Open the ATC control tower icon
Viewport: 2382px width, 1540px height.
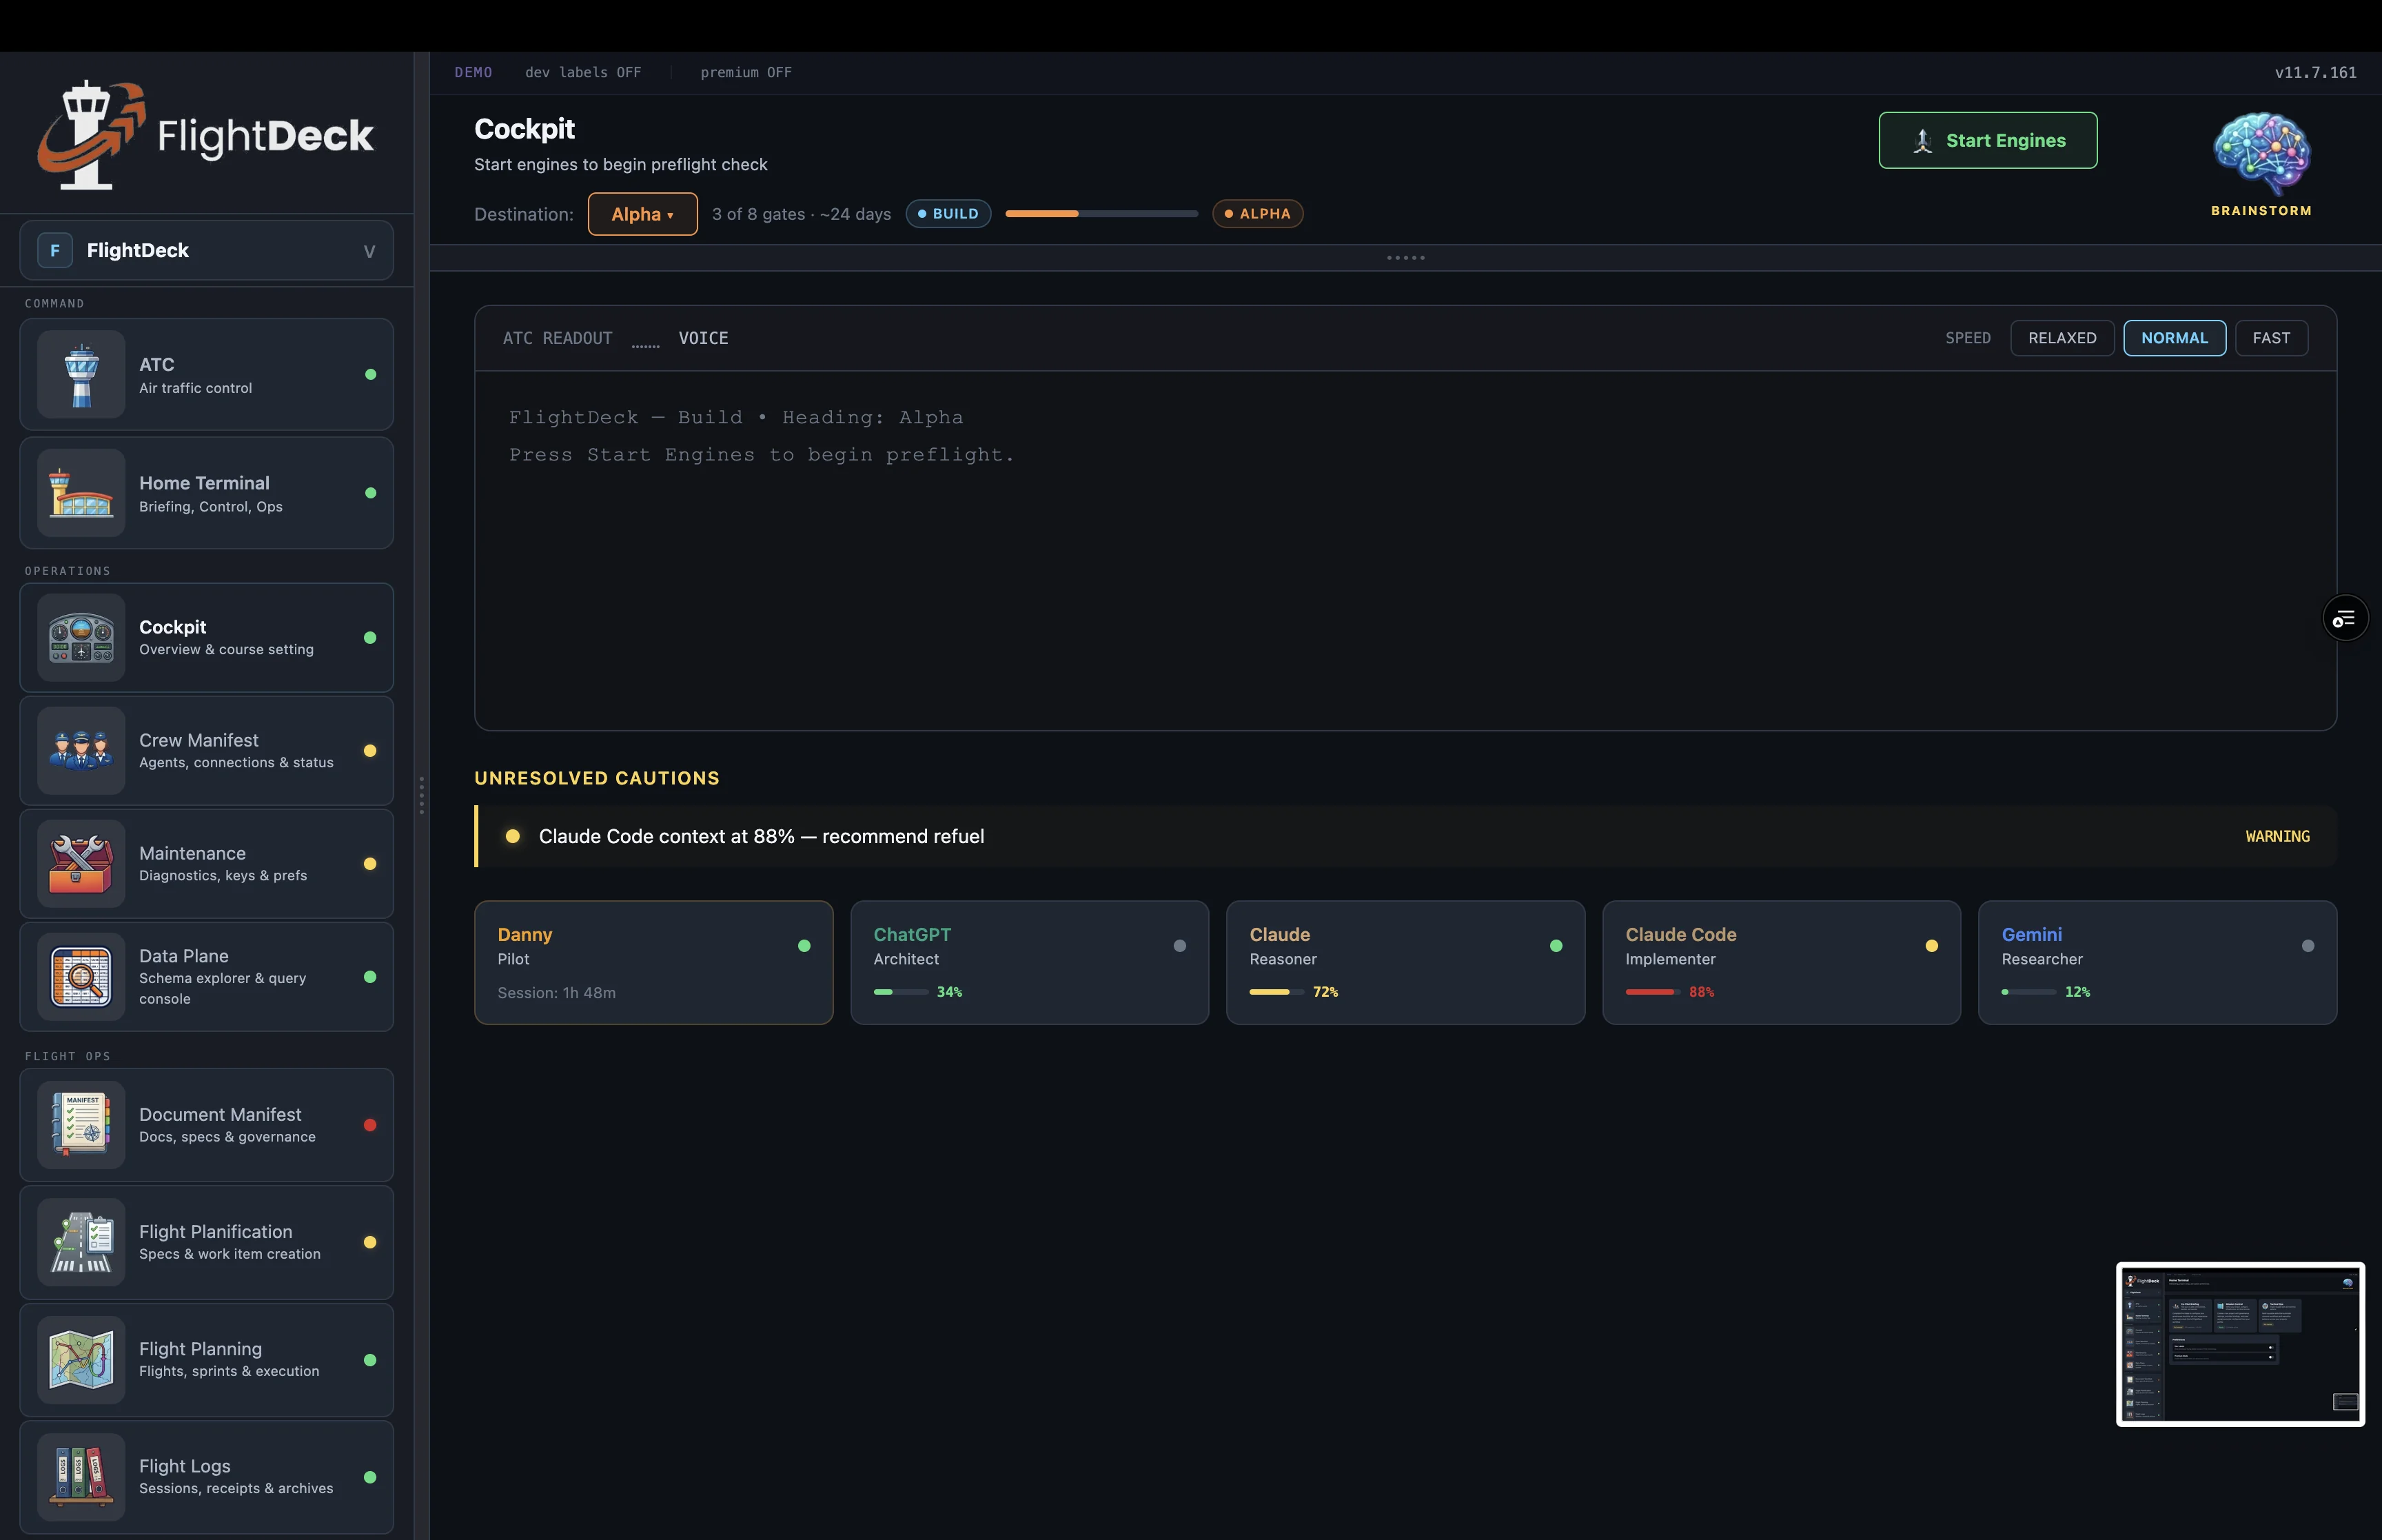[x=81, y=374]
